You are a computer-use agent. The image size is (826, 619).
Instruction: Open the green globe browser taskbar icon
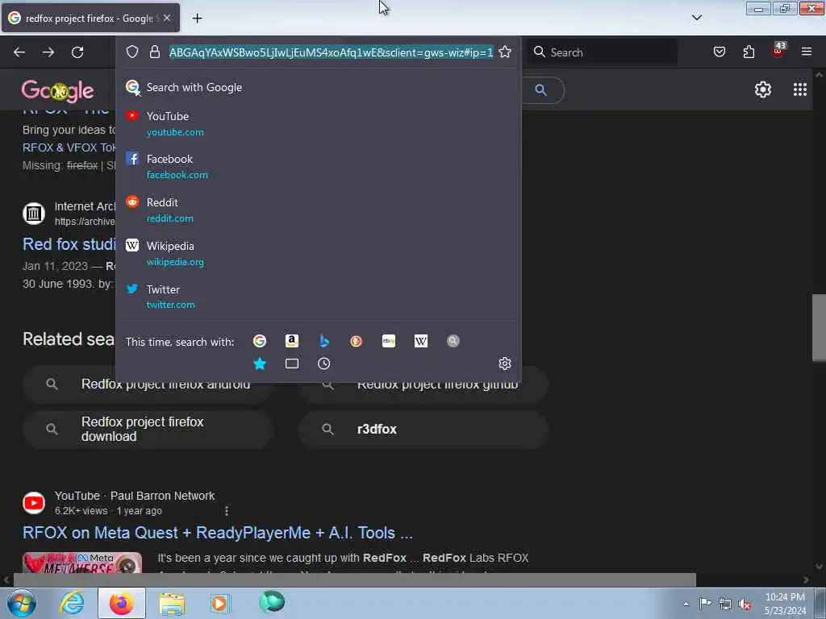(x=272, y=602)
